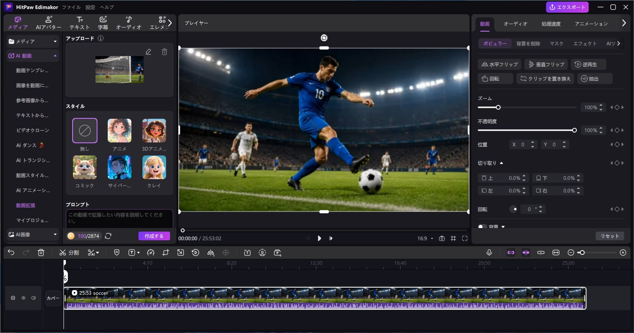634x333 pixels.
Task: Click the reverse playback icon in timeline toolbar
Action: coord(195,253)
